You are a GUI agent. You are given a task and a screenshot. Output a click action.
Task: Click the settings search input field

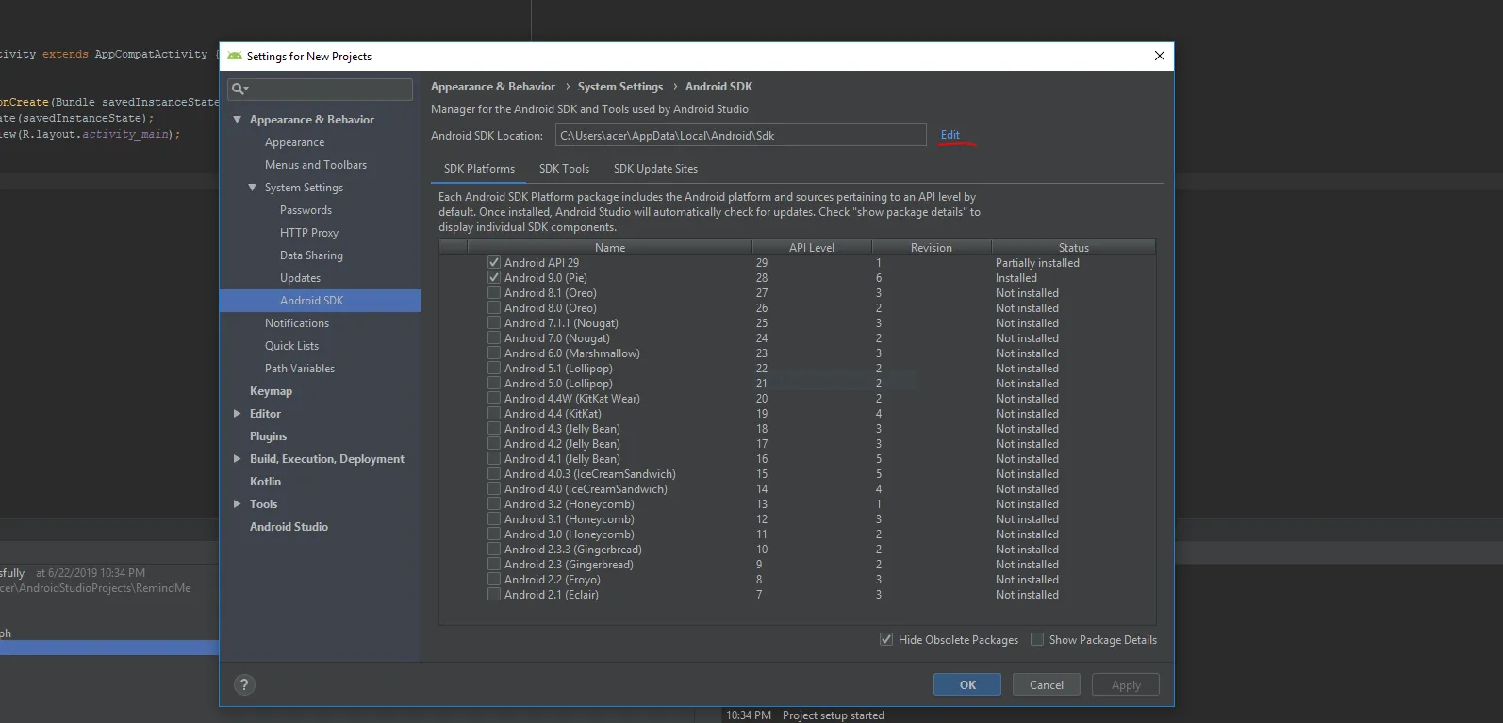pyautogui.click(x=321, y=89)
